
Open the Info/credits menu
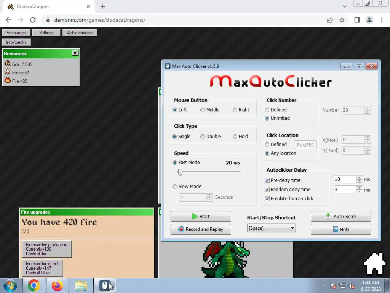pyautogui.click(x=16, y=42)
